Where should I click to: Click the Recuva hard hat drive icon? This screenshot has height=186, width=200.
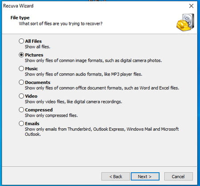tap(185, 22)
